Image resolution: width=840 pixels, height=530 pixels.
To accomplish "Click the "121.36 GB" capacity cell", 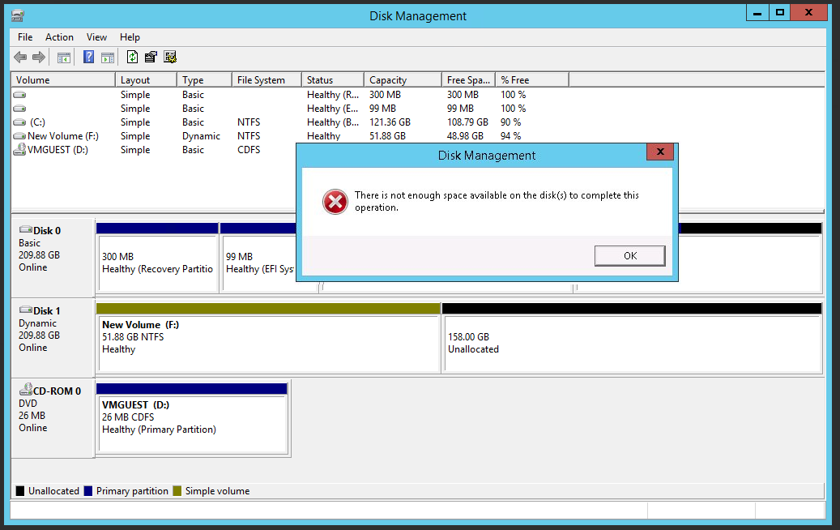I will pyautogui.click(x=390, y=122).
